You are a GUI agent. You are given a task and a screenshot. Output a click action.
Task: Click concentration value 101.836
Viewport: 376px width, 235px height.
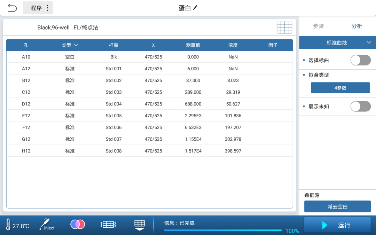233,116
